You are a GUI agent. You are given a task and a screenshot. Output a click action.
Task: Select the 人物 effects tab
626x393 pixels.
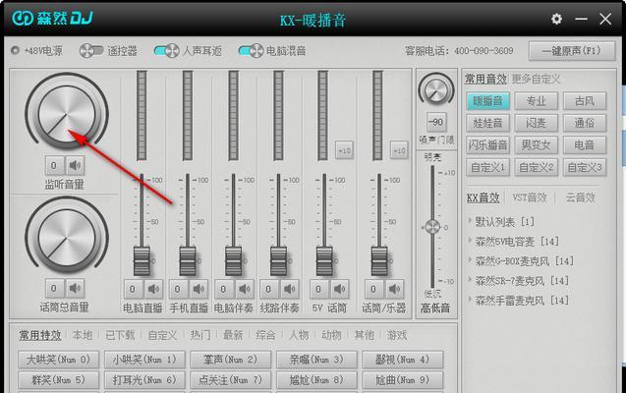[x=299, y=335]
